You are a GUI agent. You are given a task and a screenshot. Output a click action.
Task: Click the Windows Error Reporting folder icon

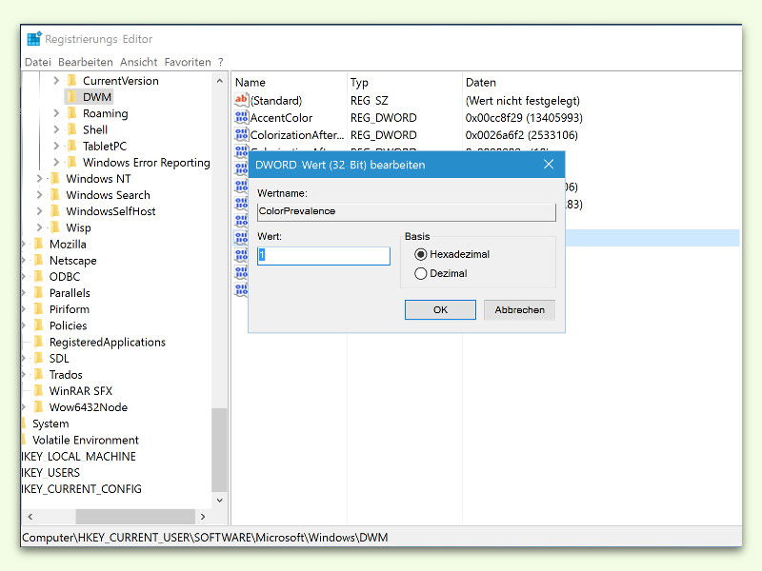(x=72, y=162)
